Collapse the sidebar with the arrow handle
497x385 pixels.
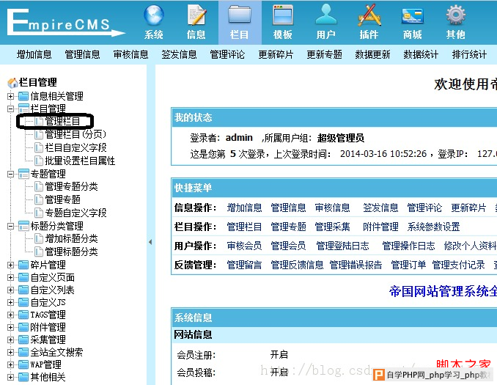click(150, 242)
